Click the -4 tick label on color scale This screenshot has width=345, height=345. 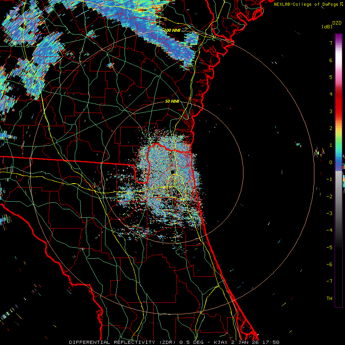(x=329, y=230)
